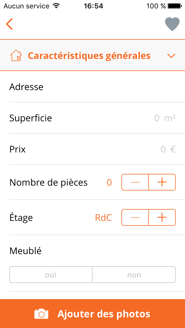Tap the grey heart favorite icon
This screenshot has height=328, width=185.
click(172, 24)
